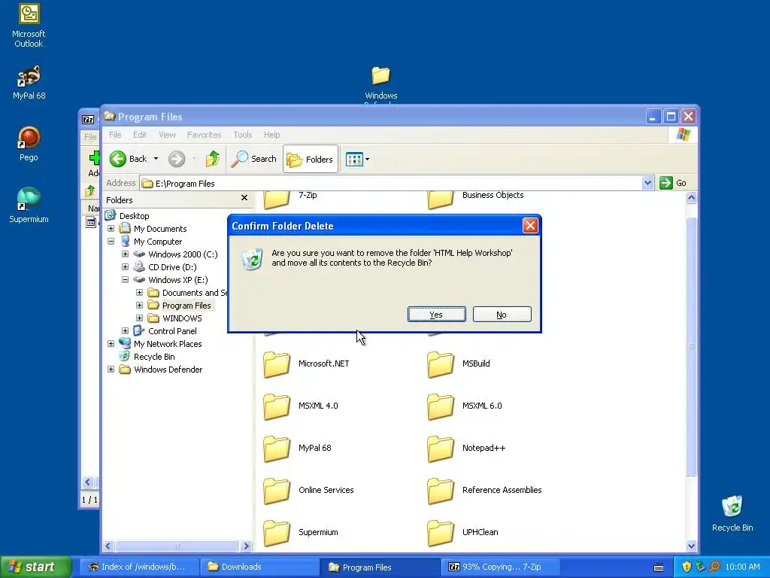Select Control Panel in folder tree
This screenshot has height=578, width=770.
coord(172,331)
